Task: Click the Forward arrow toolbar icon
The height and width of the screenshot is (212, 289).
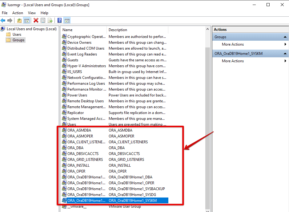Action: 10,20
